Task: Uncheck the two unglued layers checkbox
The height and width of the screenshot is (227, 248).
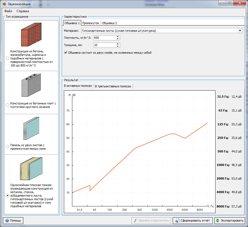Action: tap(66, 53)
